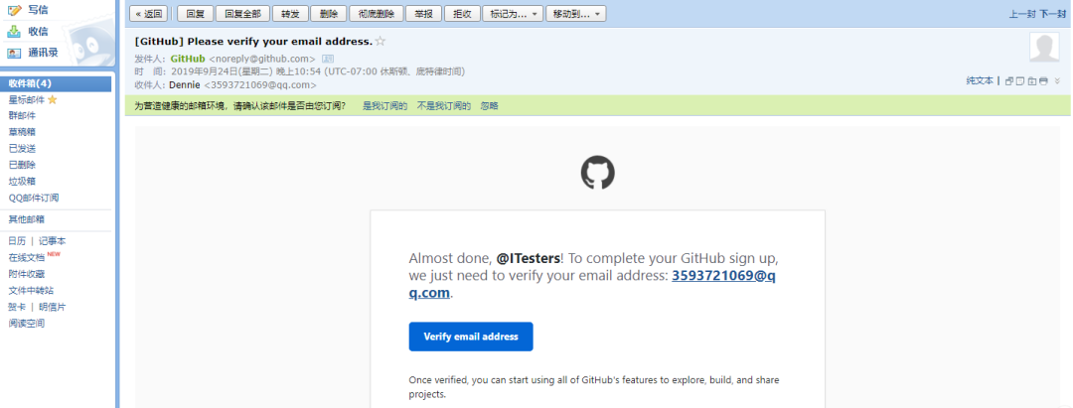Click the 删除 delete button

(x=329, y=14)
